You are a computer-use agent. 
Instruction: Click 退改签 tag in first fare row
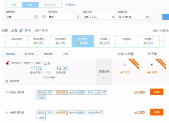click(x=41, y=92)
